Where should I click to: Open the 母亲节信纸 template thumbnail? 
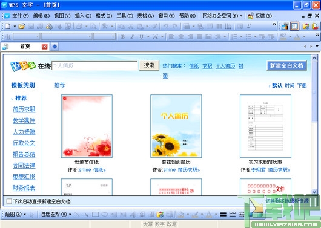87,126
